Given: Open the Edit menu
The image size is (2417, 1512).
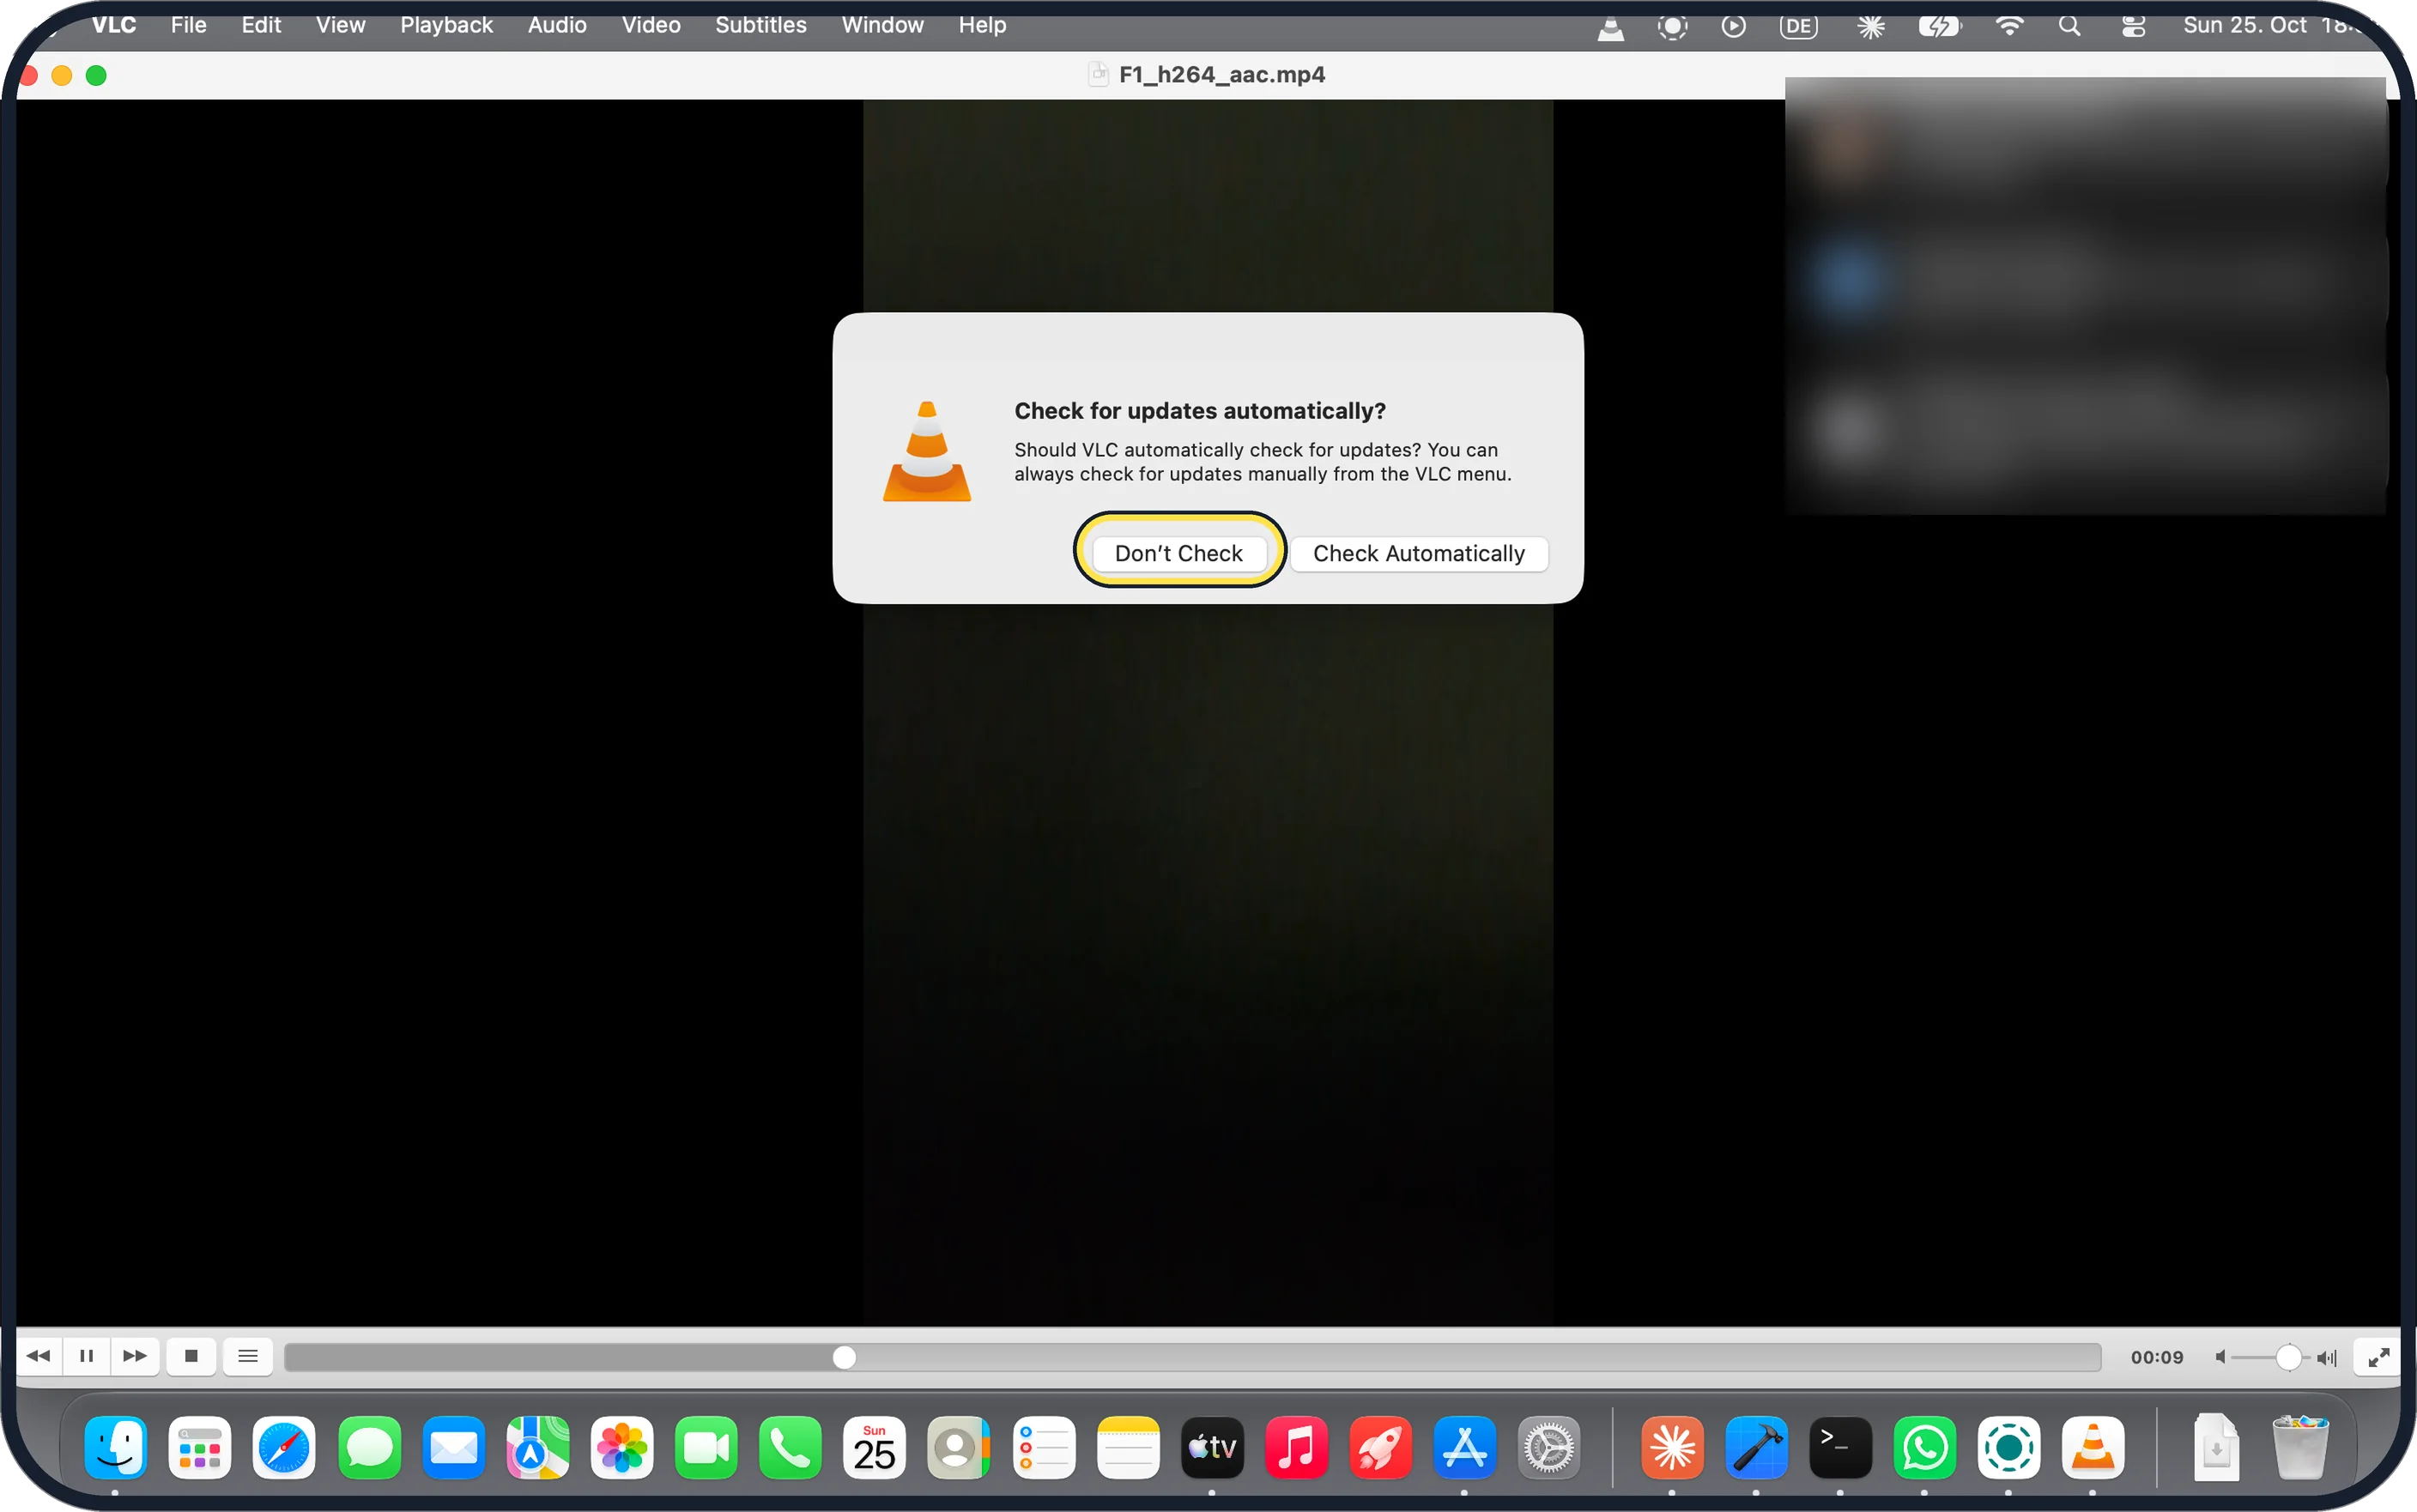Looking at the screenshot, I should [x=261, y=25].
